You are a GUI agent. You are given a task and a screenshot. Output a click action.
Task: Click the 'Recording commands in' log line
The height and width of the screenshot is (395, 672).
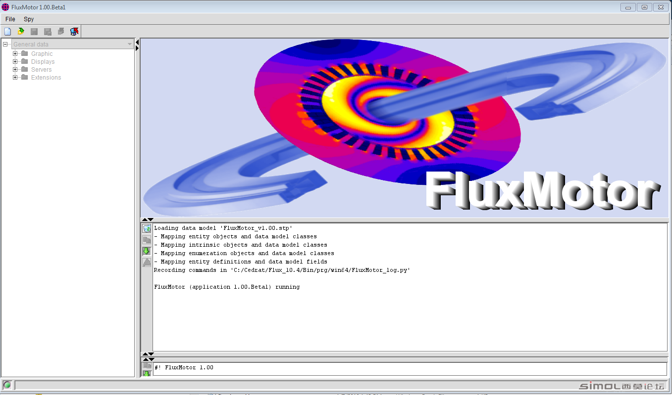pos(282,270)
